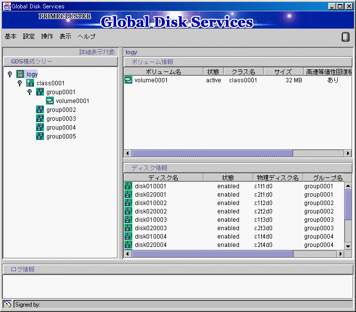Click disk table scroll right arrow
Viewport: 356px width, 312px height.
click(x=340, y=254)
